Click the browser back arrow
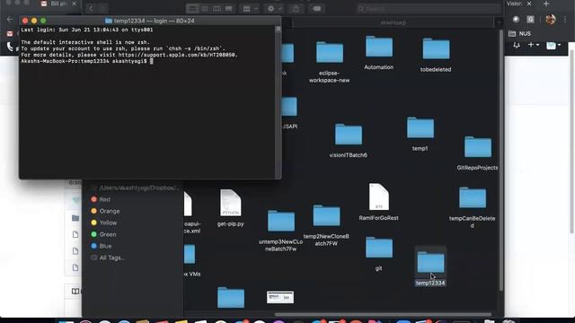575x323 pixels. [10, 20]
